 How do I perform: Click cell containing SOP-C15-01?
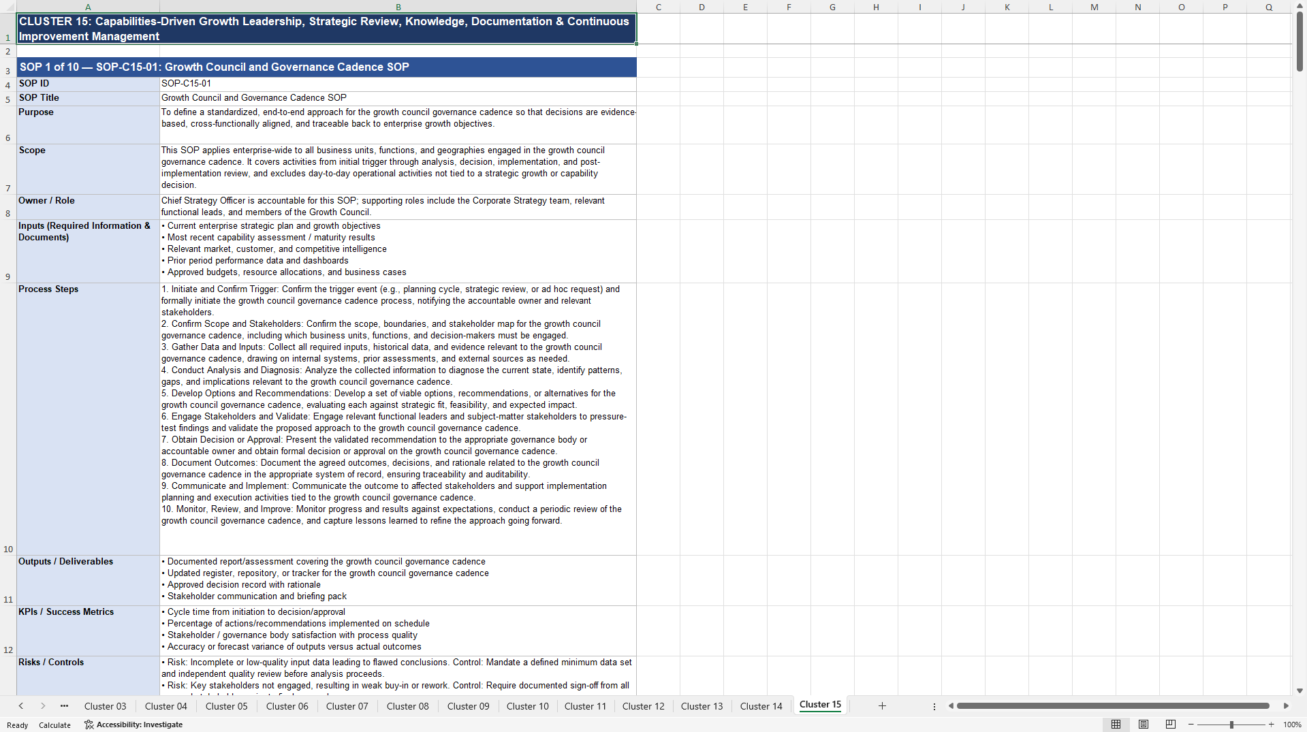click(398, 84)
